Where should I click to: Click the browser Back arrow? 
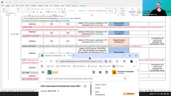point(41,61)
